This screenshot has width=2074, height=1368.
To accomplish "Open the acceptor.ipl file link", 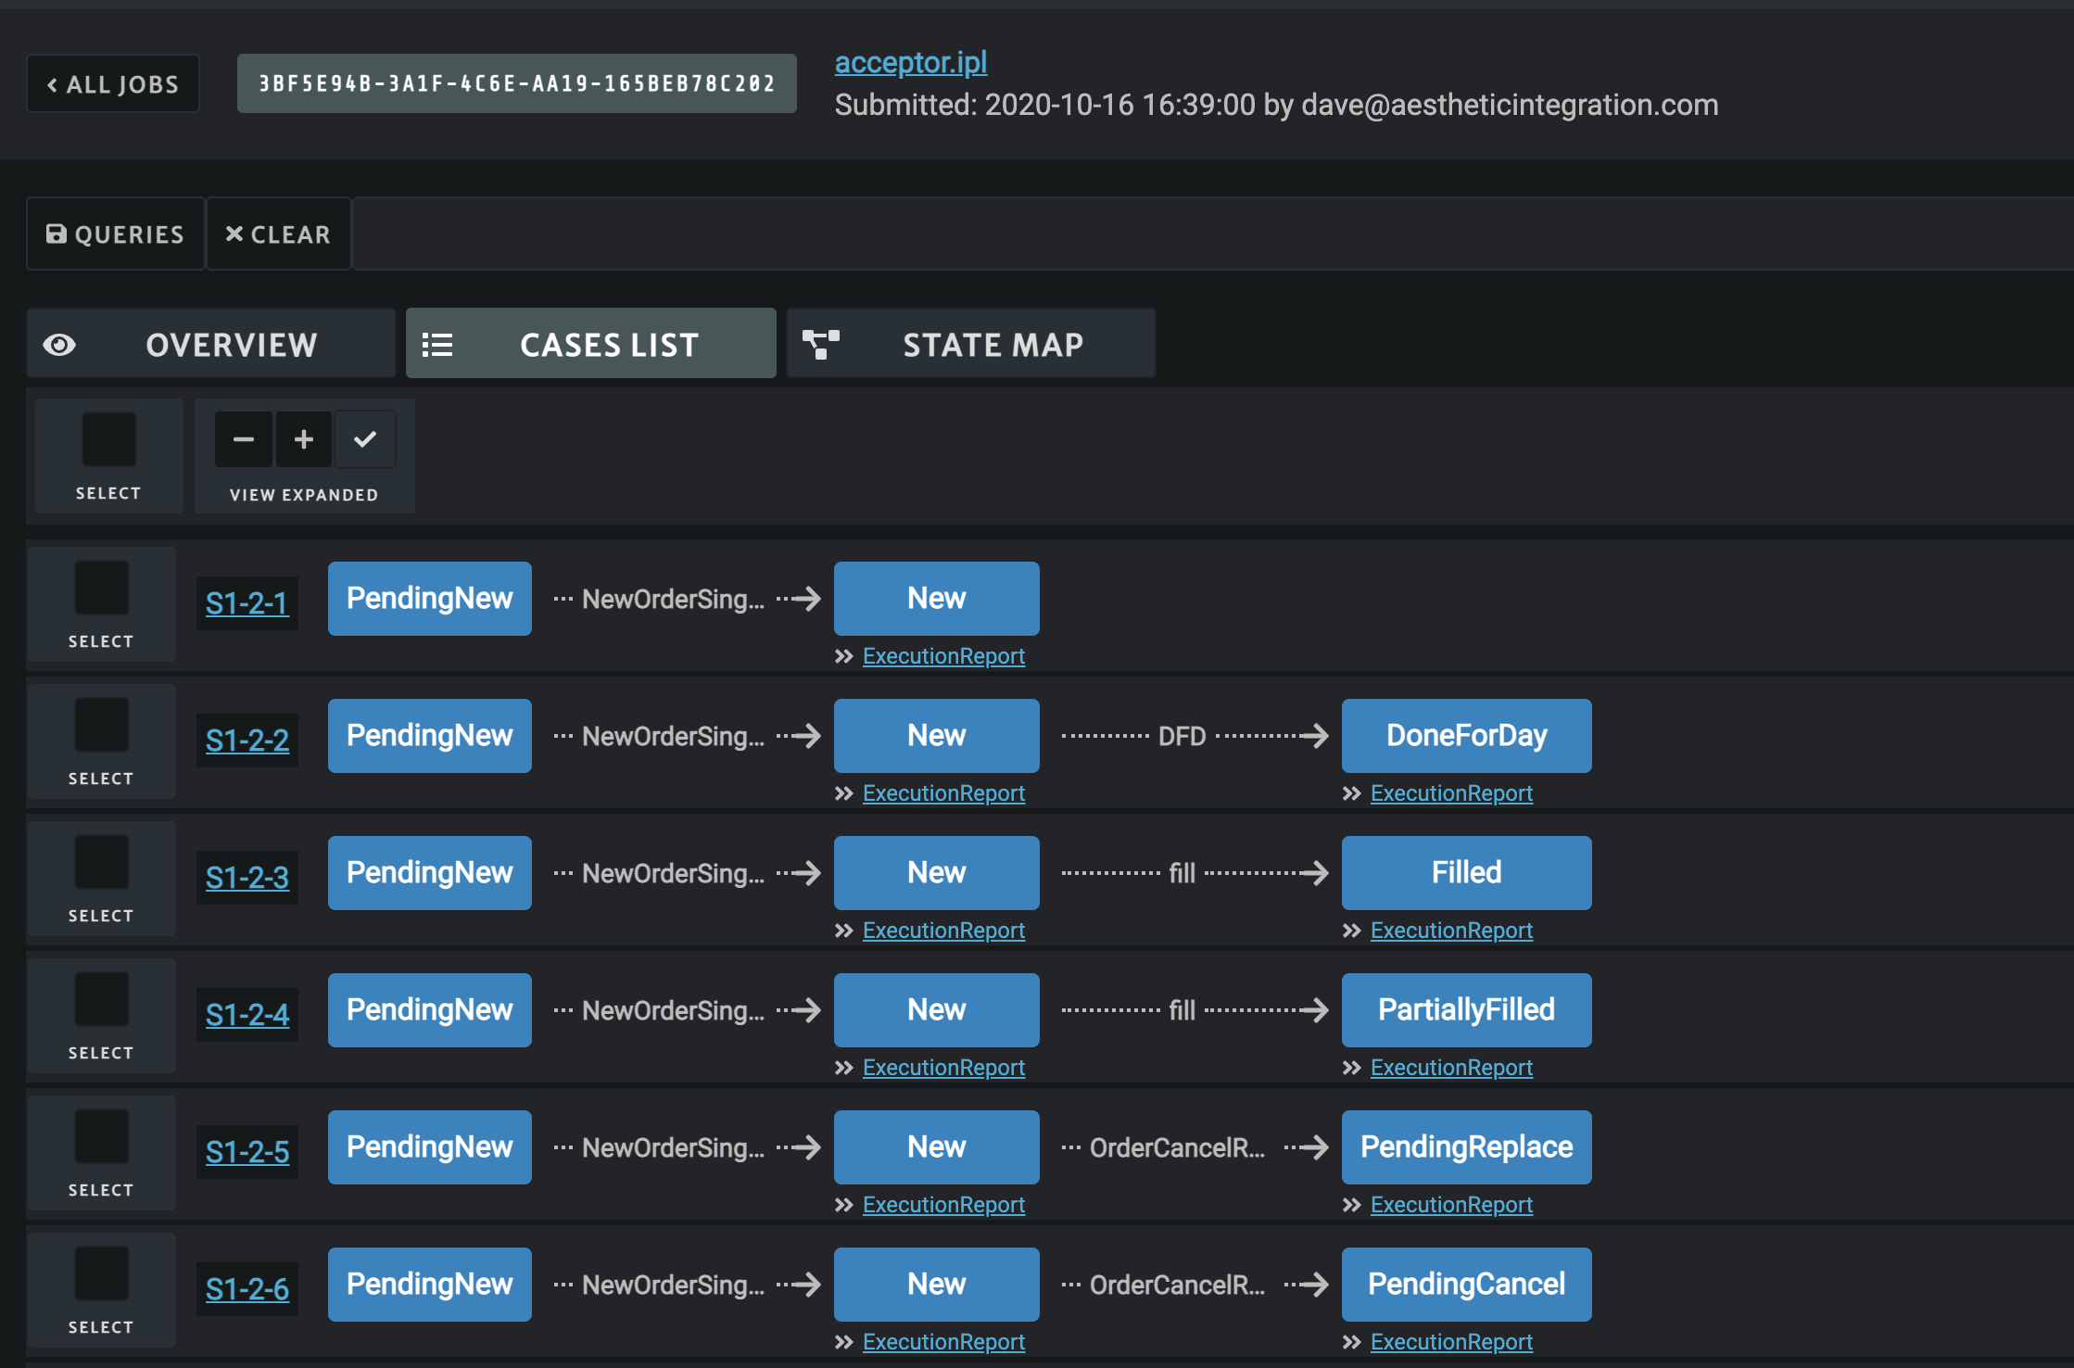I will pyautogui.click(x=911, y=62).
